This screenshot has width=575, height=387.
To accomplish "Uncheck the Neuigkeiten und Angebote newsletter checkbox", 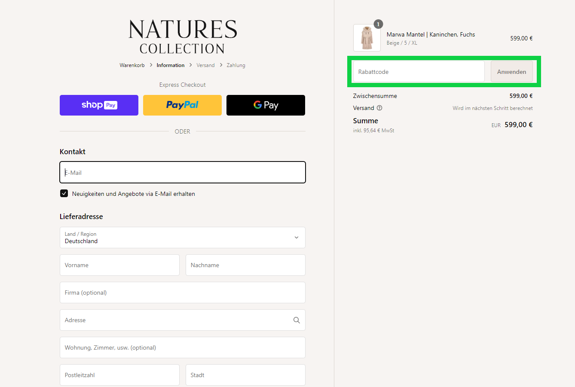I will [x=64, y=194].
